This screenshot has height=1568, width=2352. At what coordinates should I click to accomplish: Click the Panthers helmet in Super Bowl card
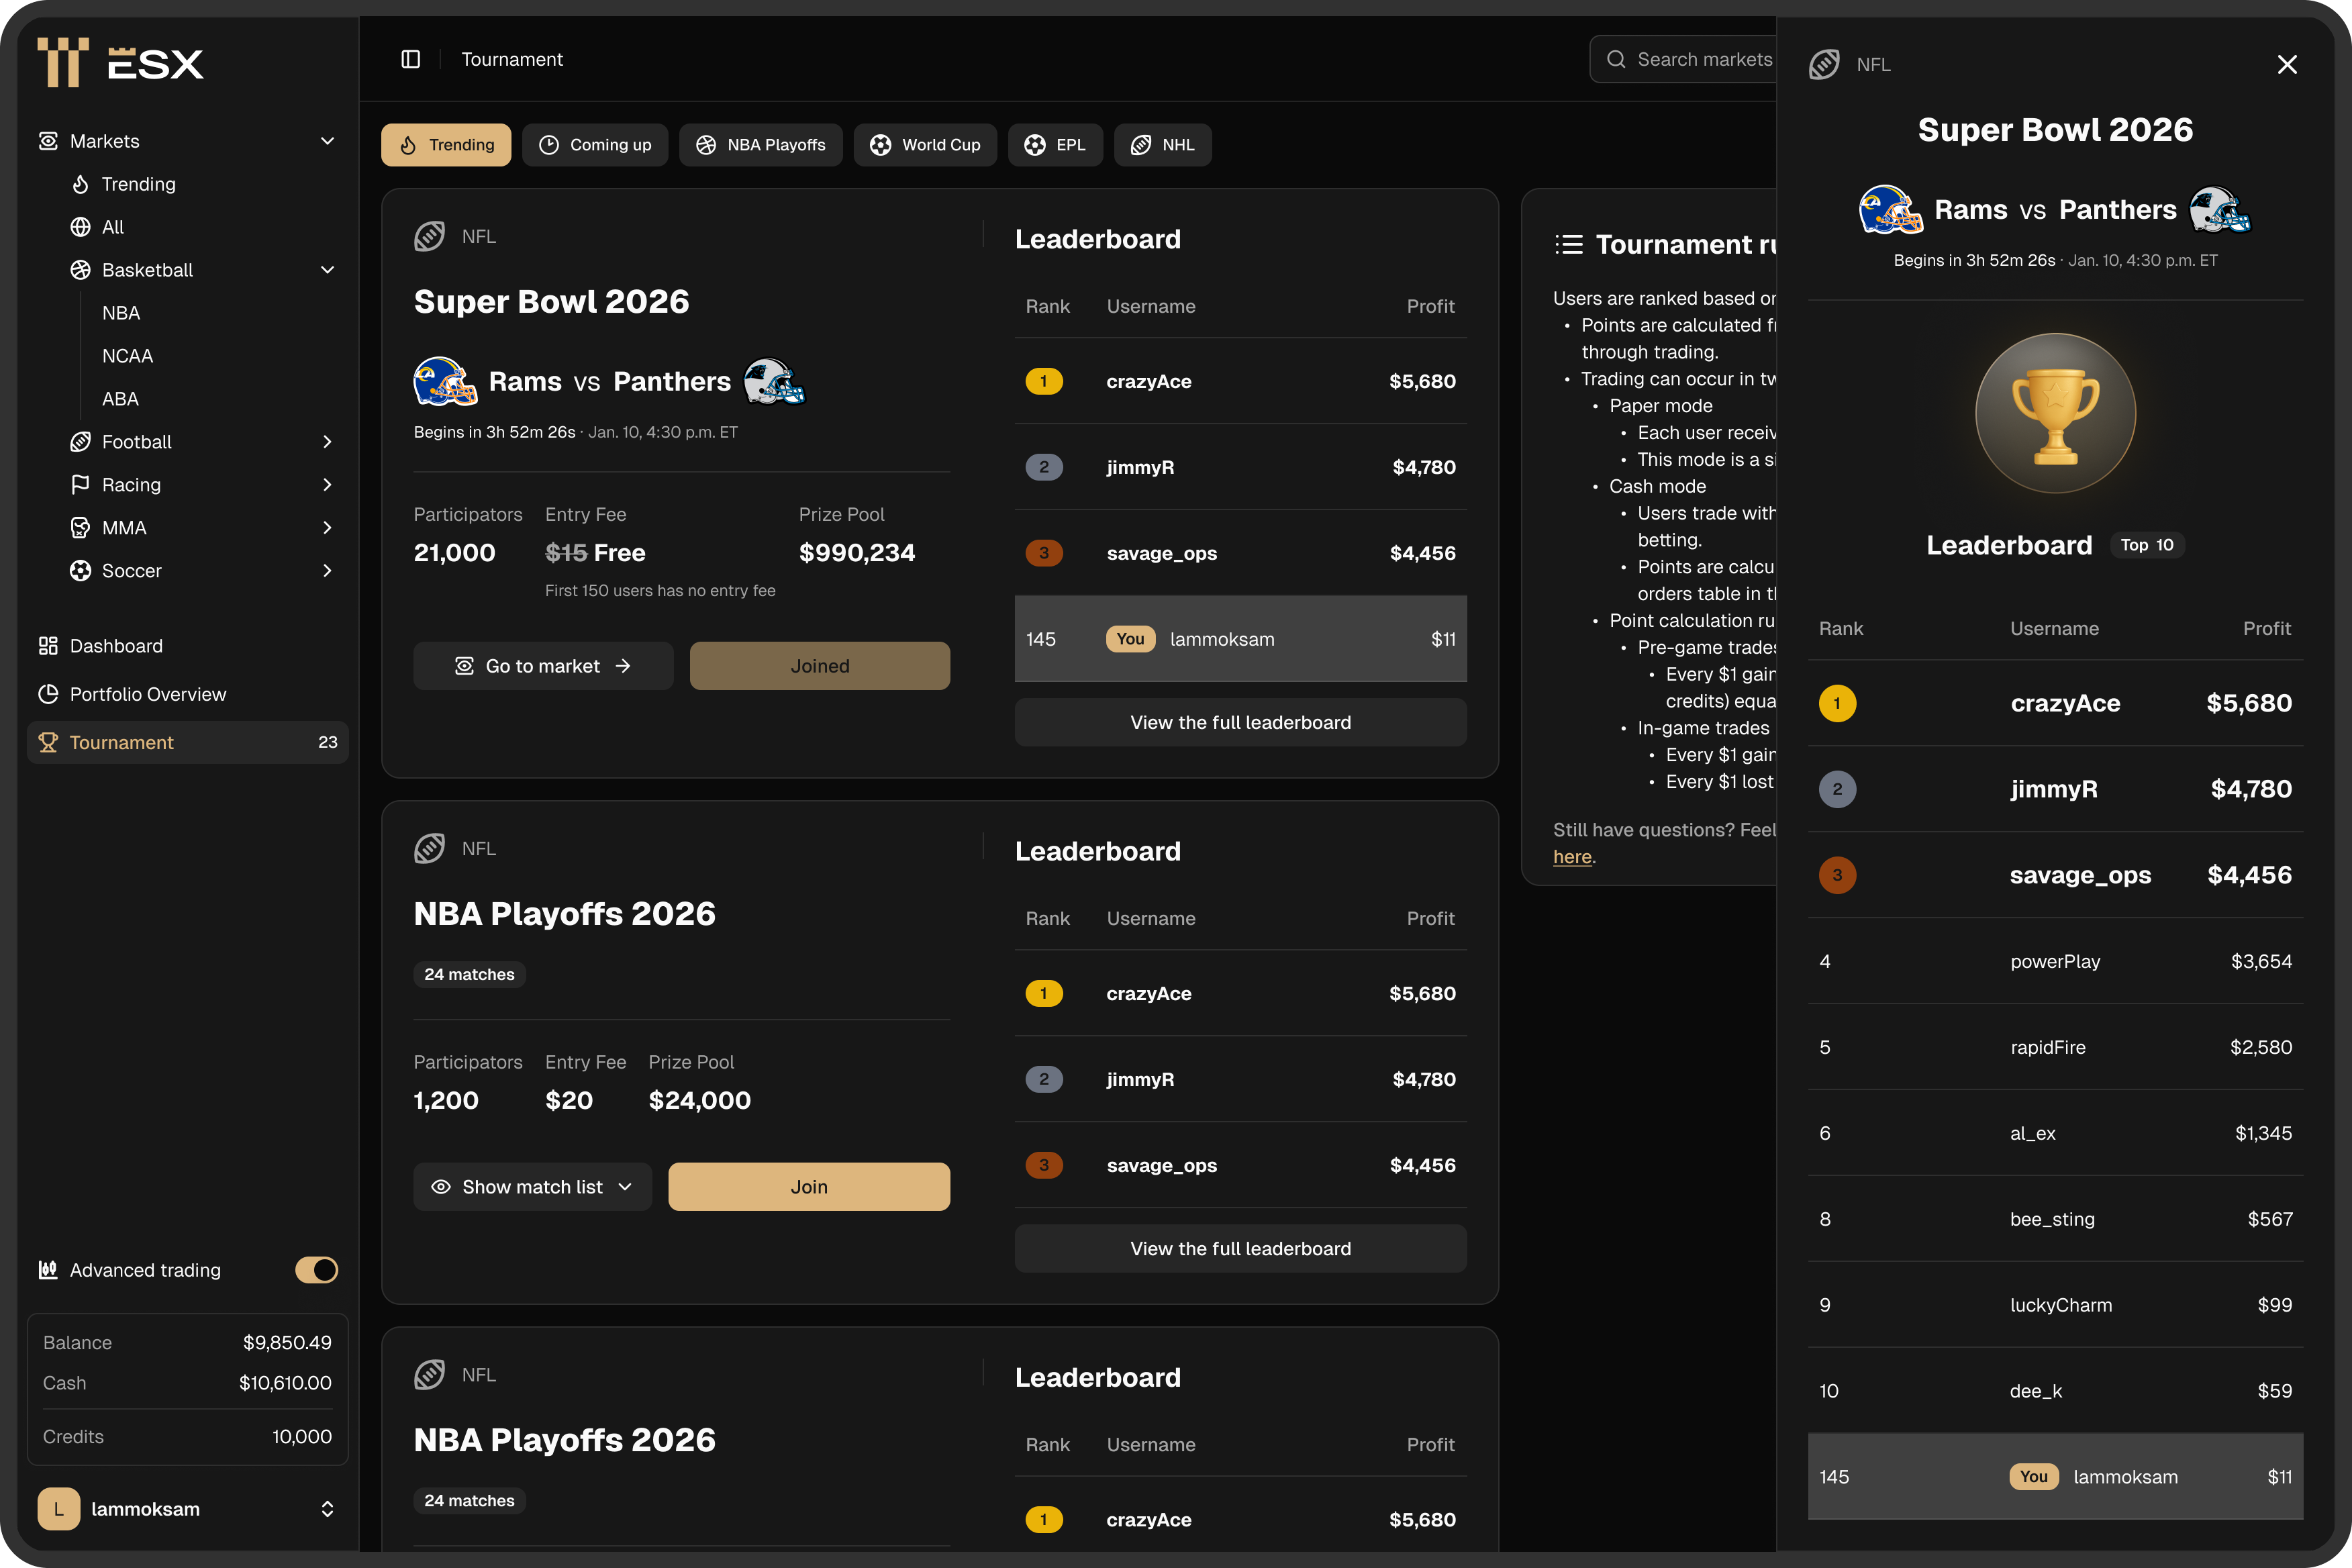coord(774,381)
